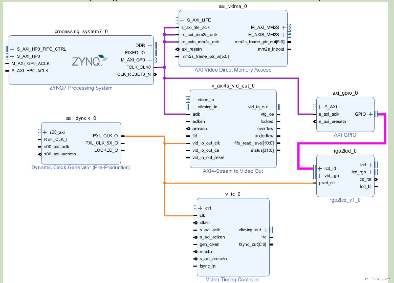Select the status[31:0] output pin
The image size is (394, 283).
262,150
